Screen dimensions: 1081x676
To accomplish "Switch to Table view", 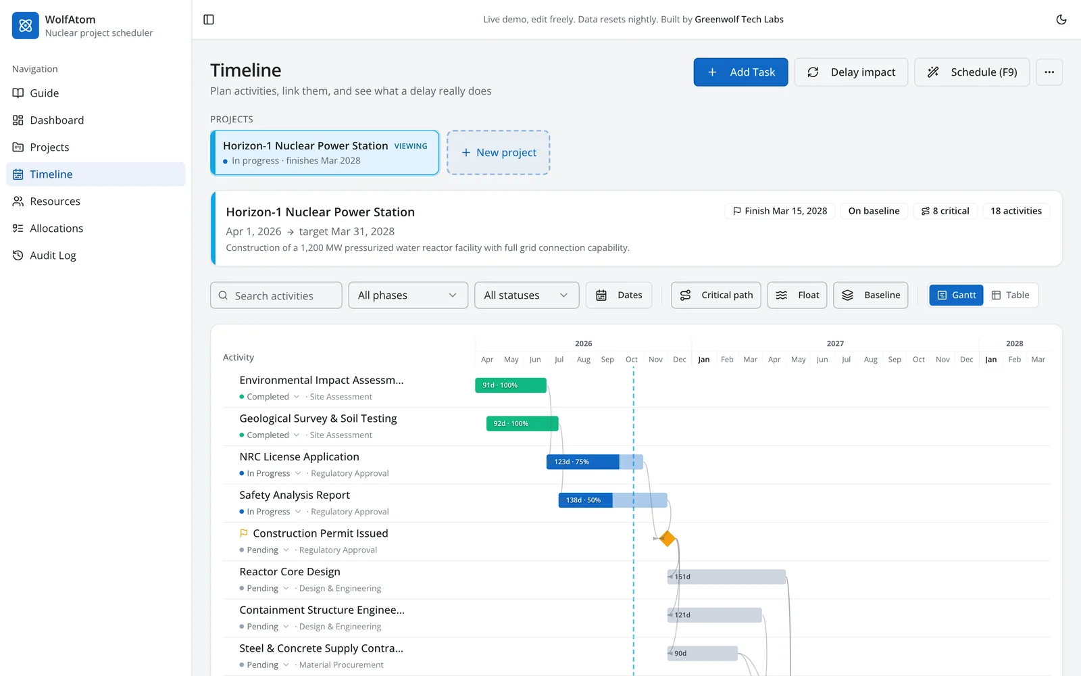I will click(1011, 295).
